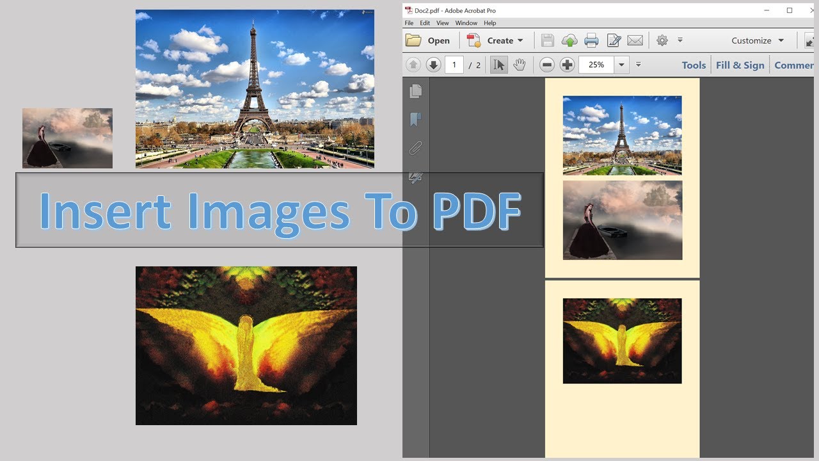Viewport: 819px width, 461px height.
Task: Click the cloud upload icon
Action: coord(569,40)
